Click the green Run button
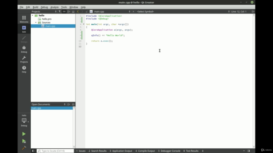 [x=24, y=134]
